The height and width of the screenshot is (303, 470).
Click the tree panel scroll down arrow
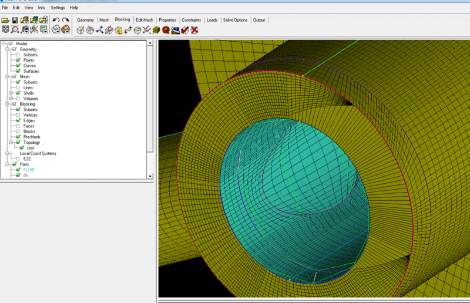(x=151, y=176)
